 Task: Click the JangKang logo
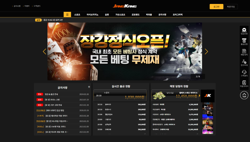point(125,6)
